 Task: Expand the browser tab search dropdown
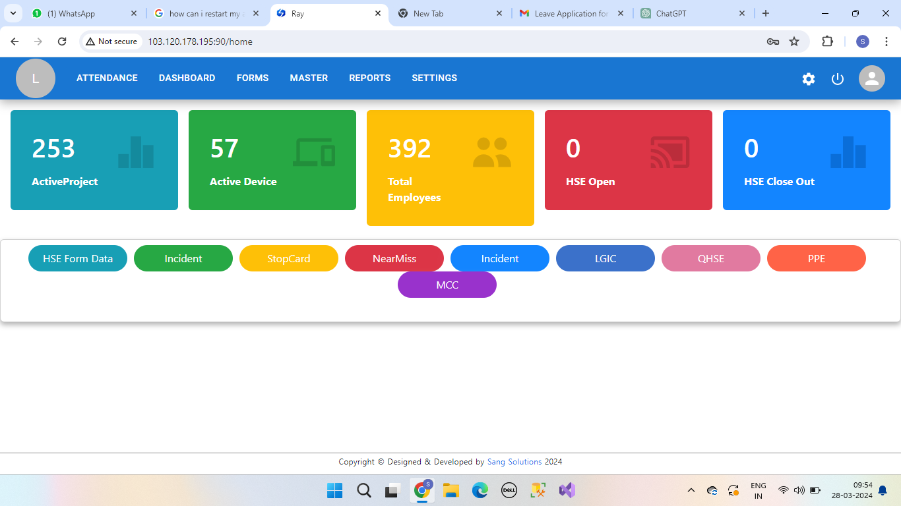(13, 13)
